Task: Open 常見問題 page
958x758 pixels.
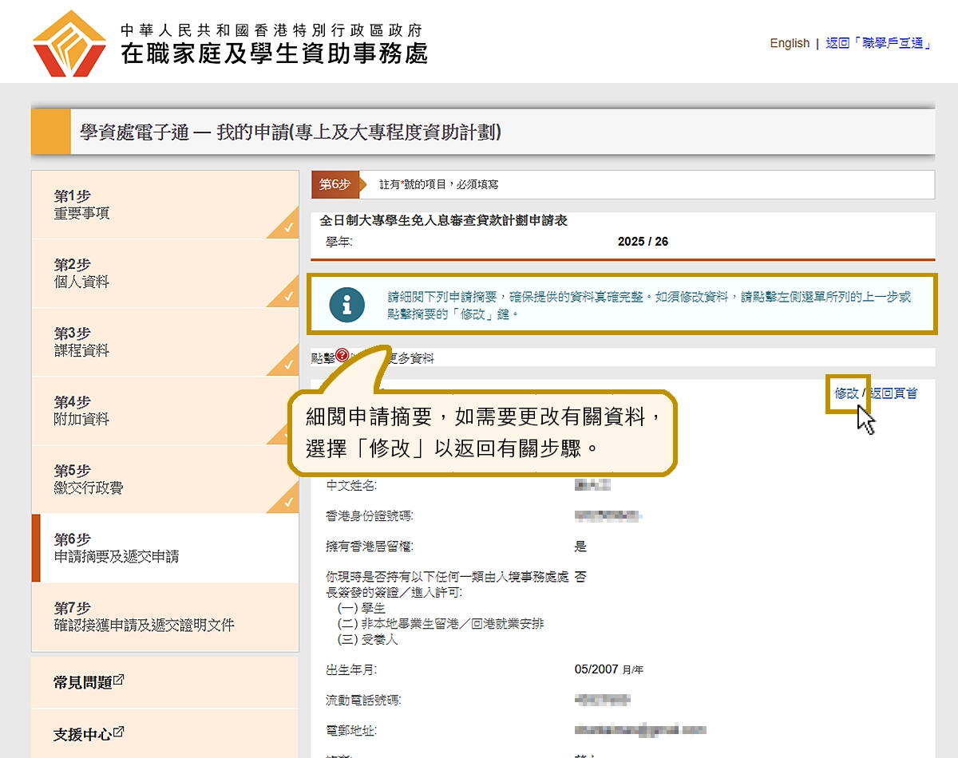Action: pyautogui.click(x=83, y=682)
